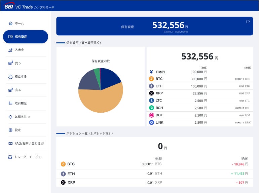Click the XRP icon in holdings list
This screenshot has height=193, width=259.
point(151,93)
